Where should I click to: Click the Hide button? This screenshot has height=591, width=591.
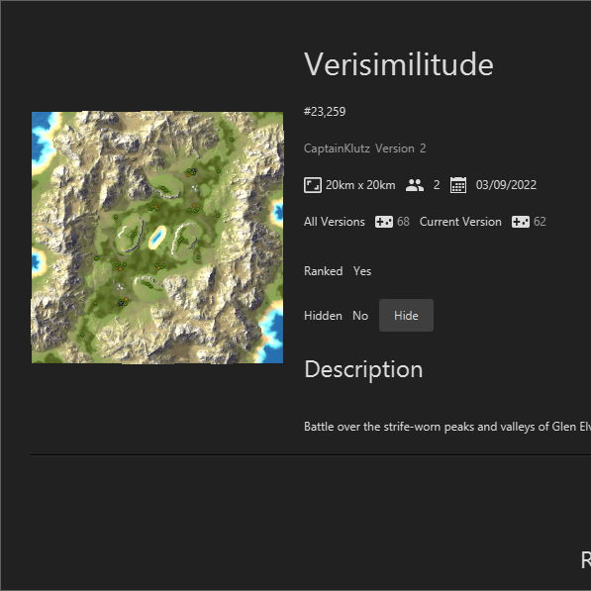(x=406, y=316)
